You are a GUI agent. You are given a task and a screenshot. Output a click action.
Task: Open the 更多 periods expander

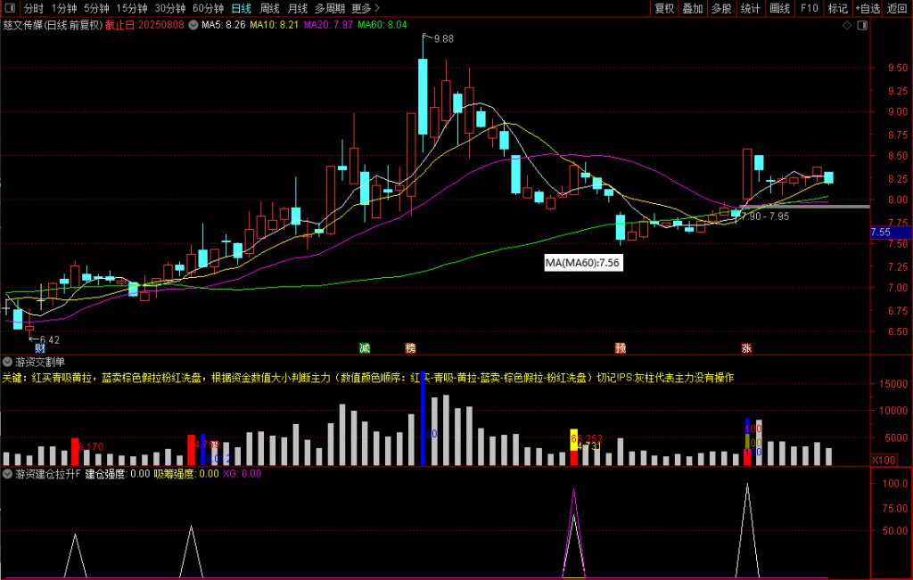366,8
